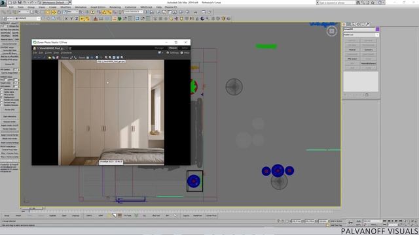Open the MAXScript menu

(x=146, y=7)
